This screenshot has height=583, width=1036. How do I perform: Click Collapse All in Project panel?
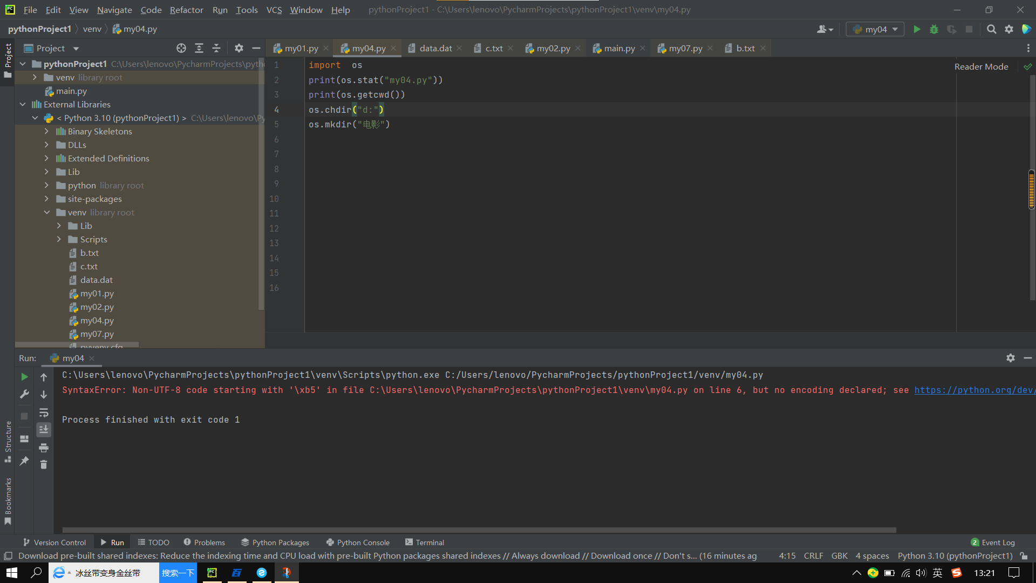click(x=216, y=49)
